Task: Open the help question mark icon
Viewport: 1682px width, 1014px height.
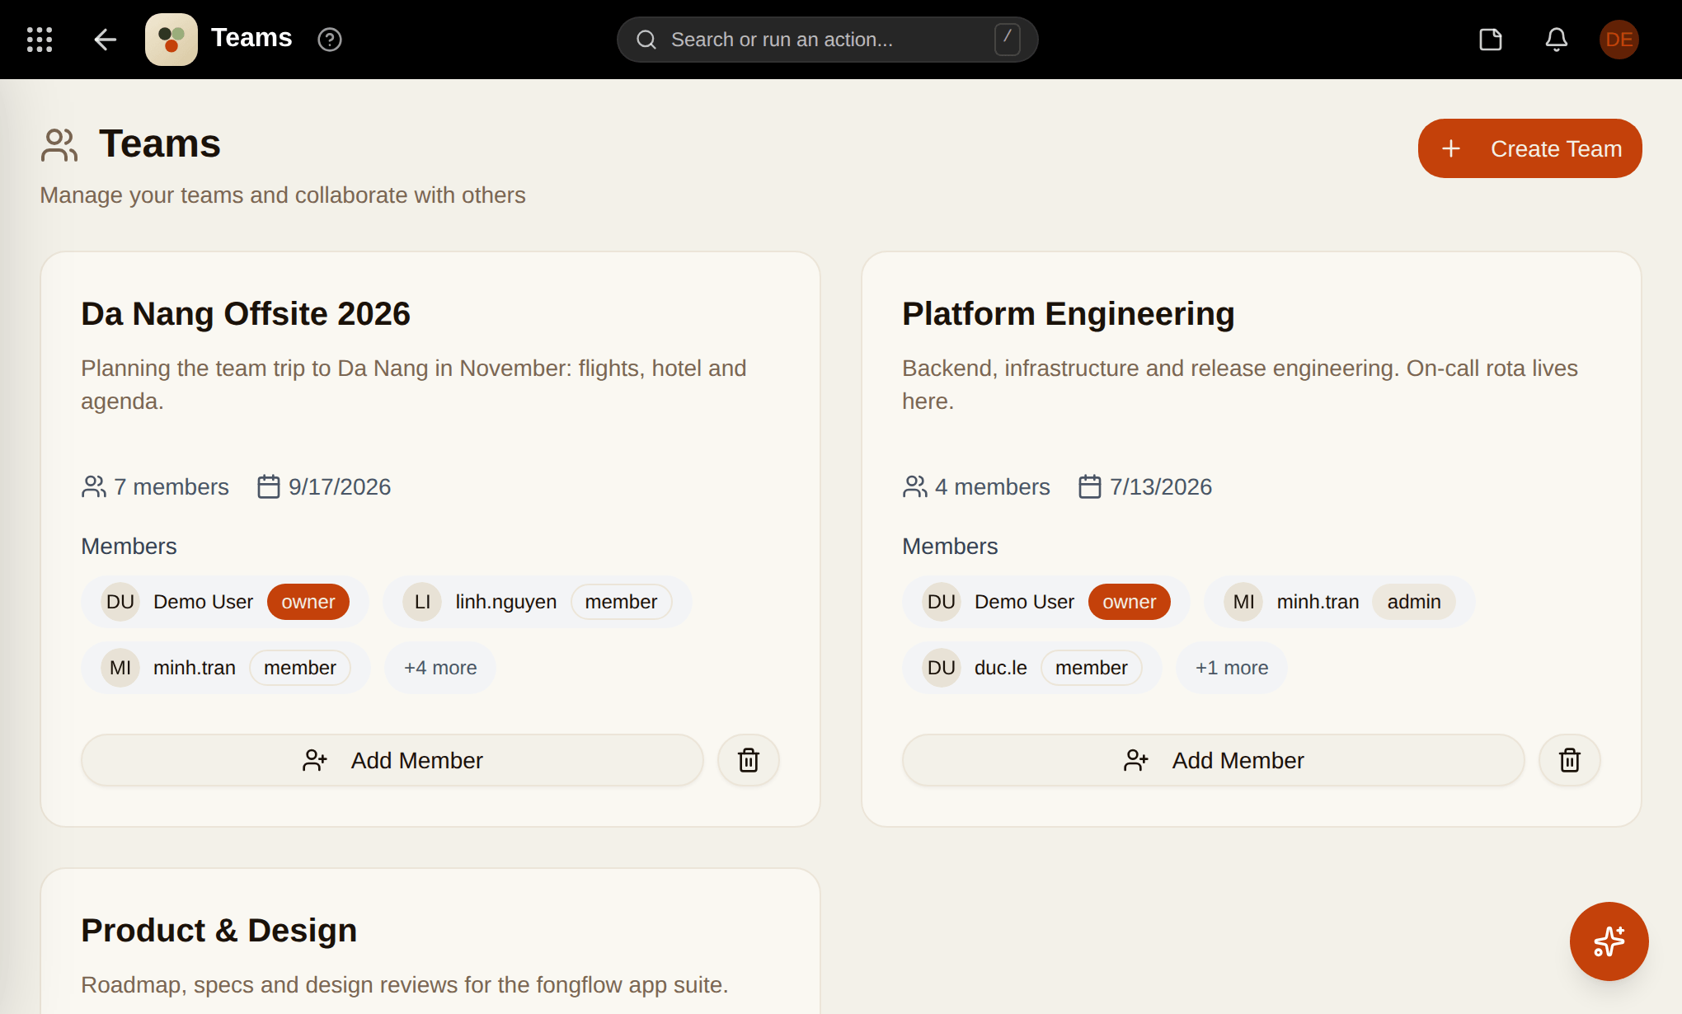Action: point(330,40)
